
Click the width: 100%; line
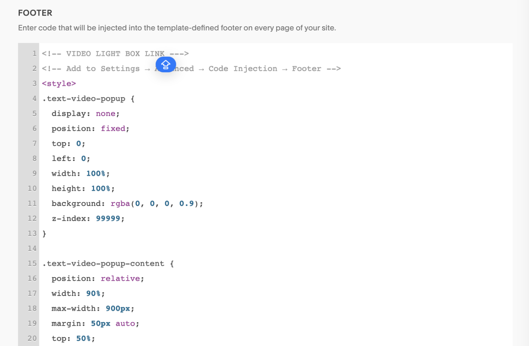coord(81,173)
